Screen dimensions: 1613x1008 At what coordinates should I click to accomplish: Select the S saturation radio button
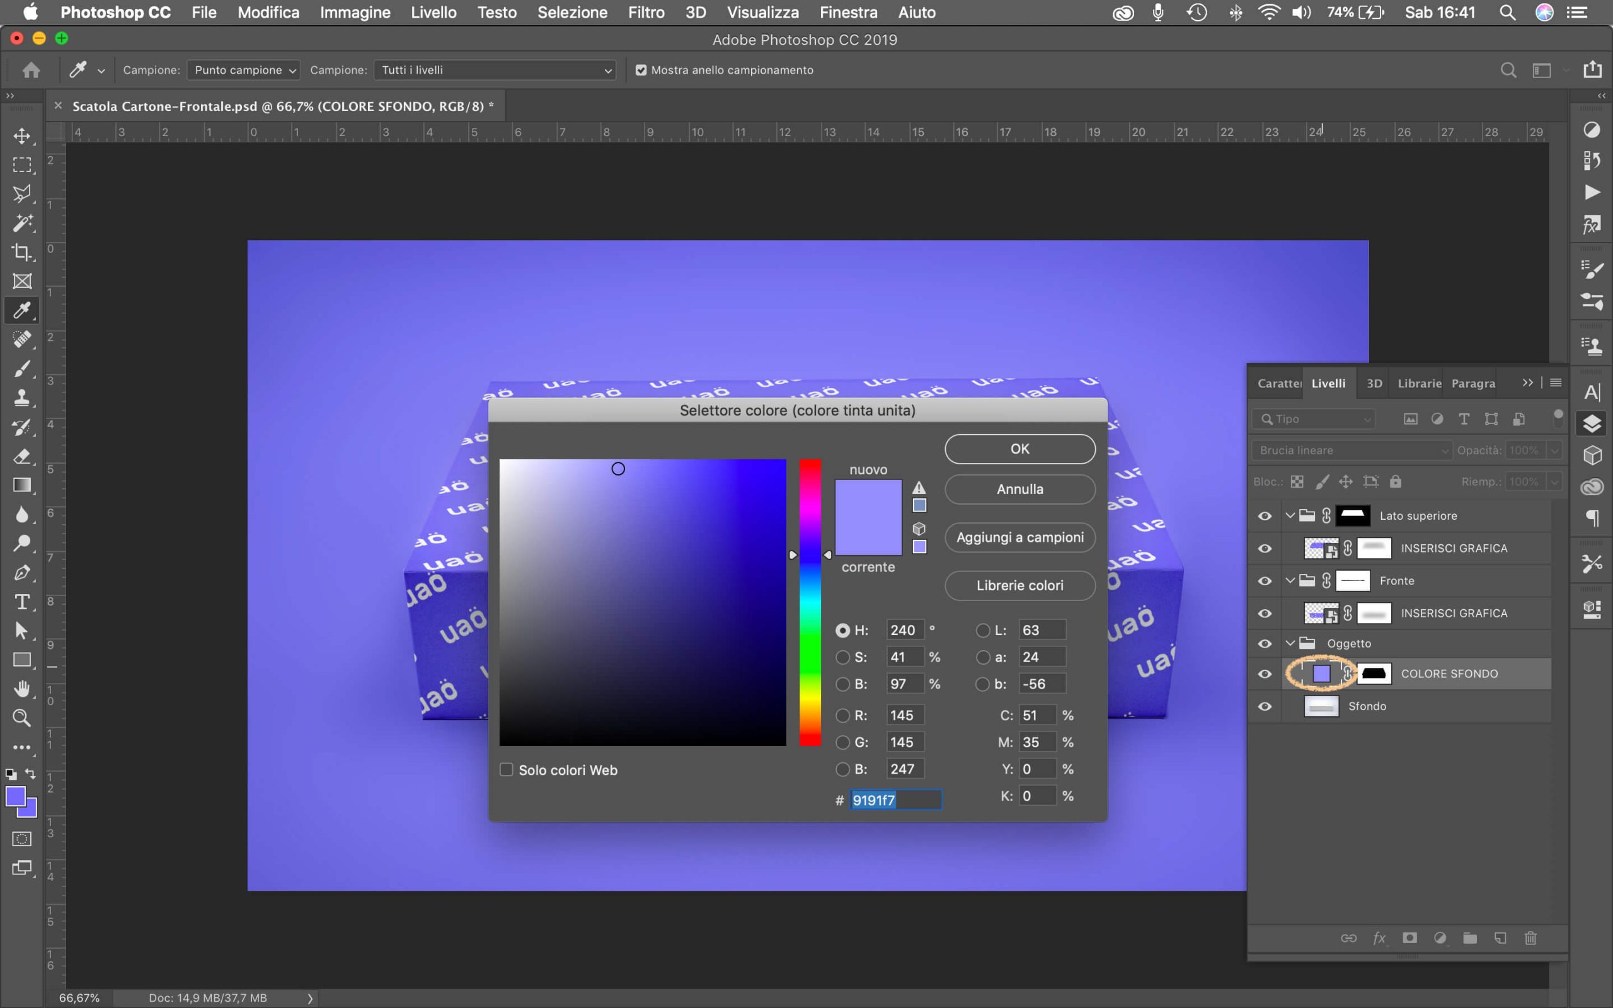click(842, 657)
